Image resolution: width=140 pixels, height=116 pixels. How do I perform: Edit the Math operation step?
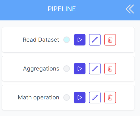(95, 97)
